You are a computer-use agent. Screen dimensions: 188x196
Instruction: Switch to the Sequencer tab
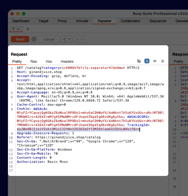pyautogui.click(x=158, y=21)
